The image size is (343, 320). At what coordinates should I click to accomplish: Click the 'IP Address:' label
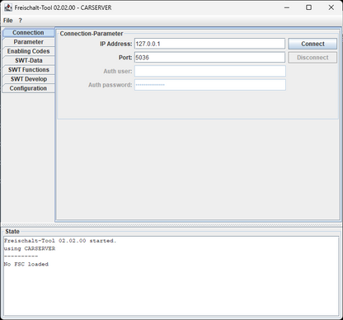pos(116,44)
